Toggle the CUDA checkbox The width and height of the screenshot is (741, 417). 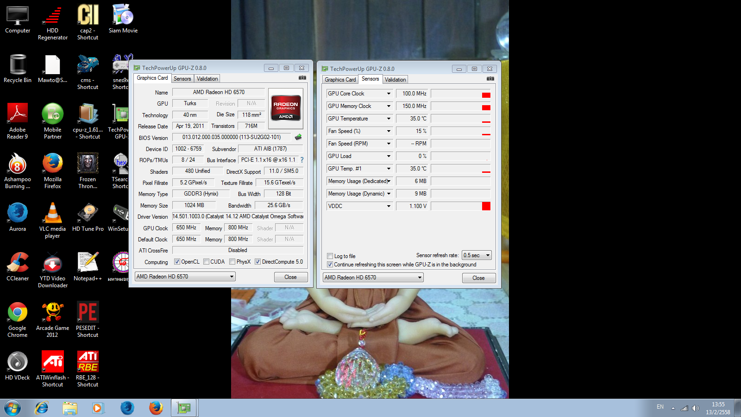pyautogui.click(x=206, y=262)
